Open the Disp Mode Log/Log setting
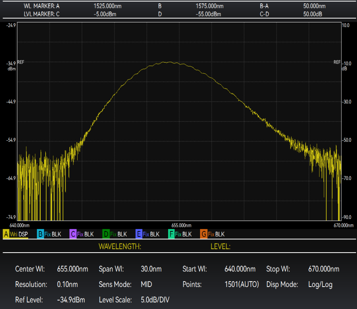357x309 pixels. (x=321, y=285)
